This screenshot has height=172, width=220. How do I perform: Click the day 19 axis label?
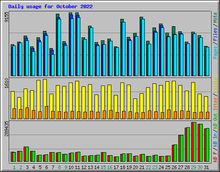[129, 167]
